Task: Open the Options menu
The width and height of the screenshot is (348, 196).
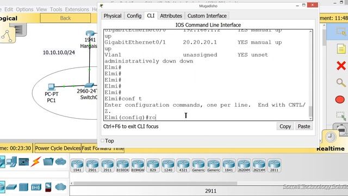Action: point(24,9)
